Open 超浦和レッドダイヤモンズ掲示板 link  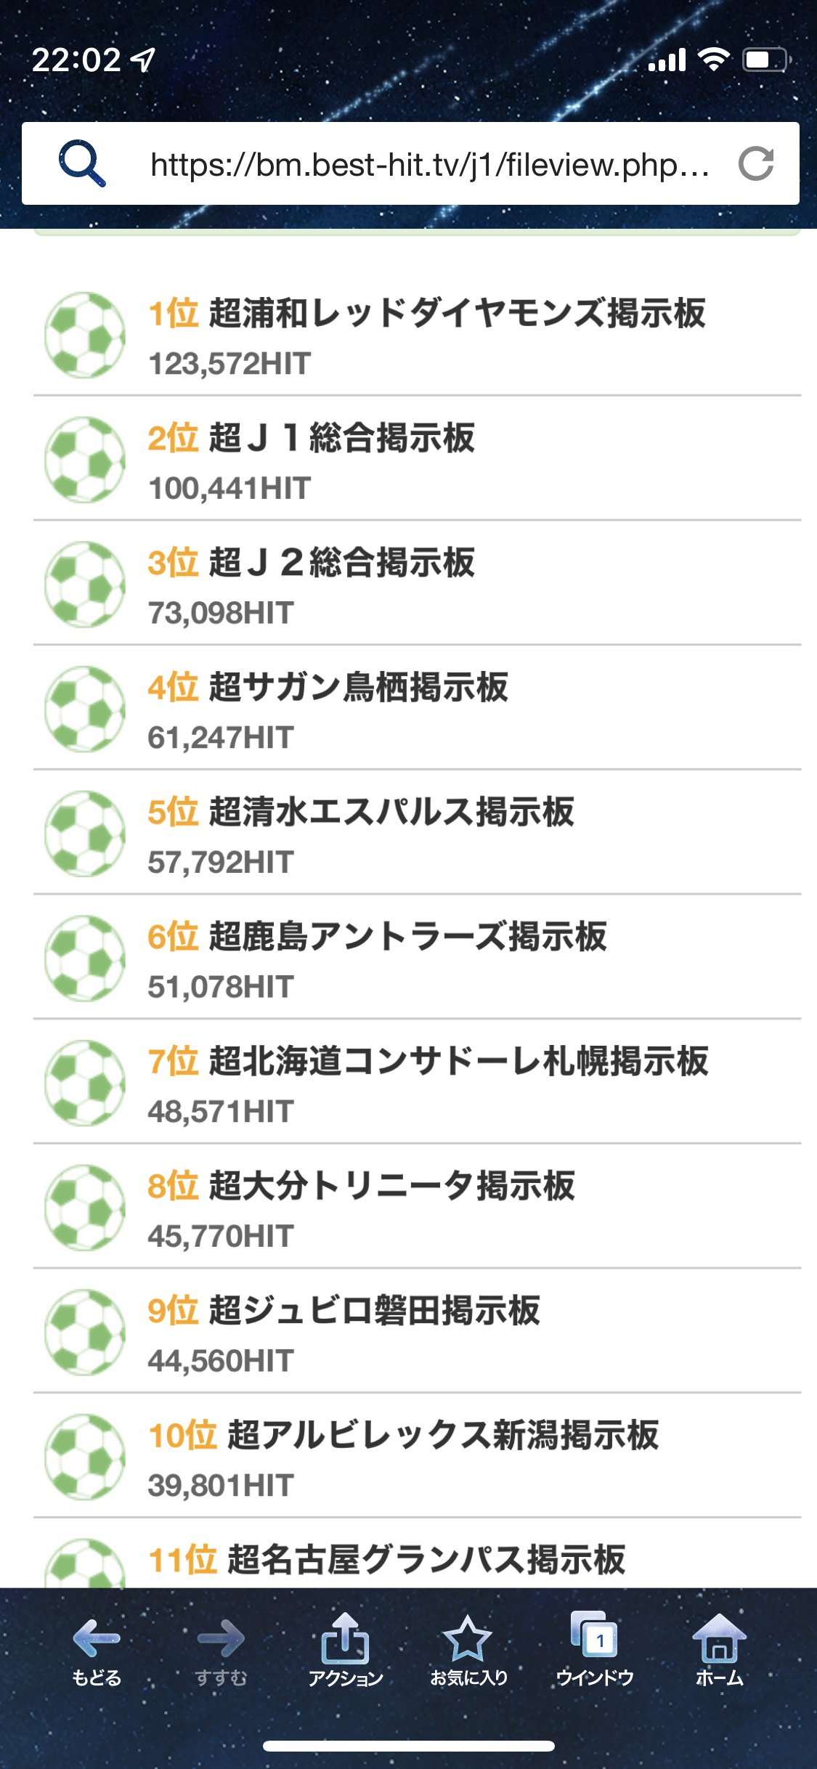pos(457,314)
